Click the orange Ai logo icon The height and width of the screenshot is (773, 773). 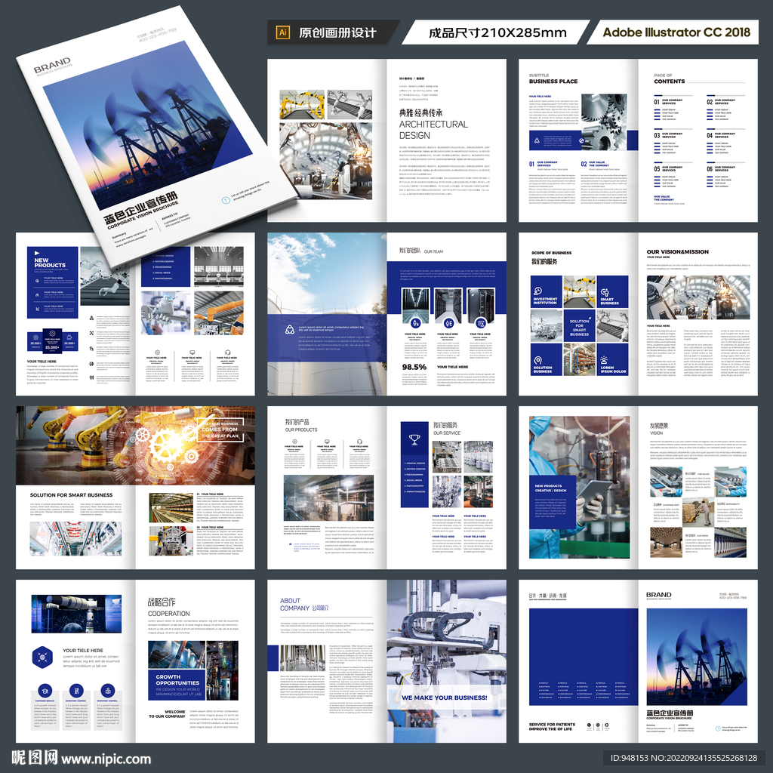[x=283, y=32]
